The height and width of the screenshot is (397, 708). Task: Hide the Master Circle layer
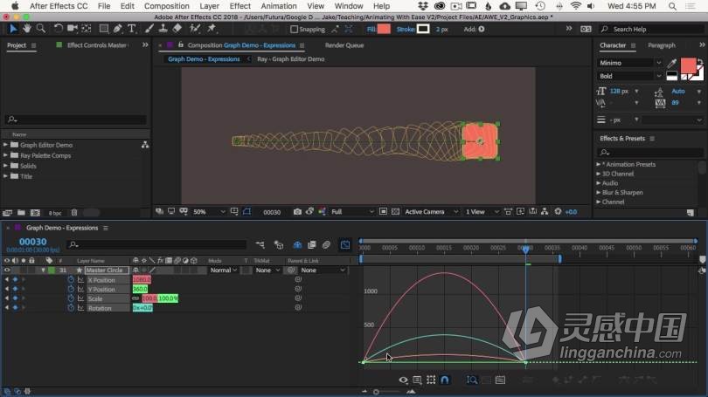coord(7,270)
